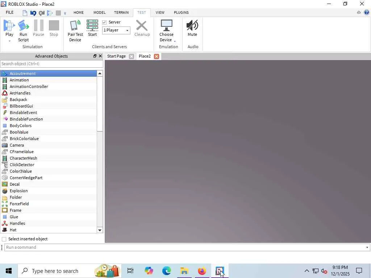Open the command bar history dropdown
Screen dimensions: 371x278
click(x=367, y=247)
